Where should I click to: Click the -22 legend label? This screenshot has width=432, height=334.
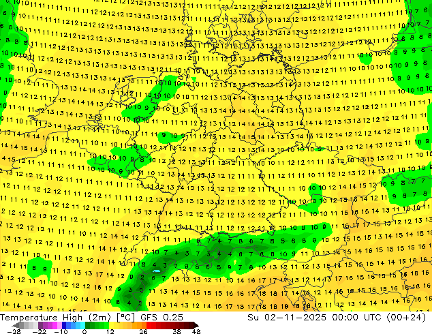[x=39, y=331]
